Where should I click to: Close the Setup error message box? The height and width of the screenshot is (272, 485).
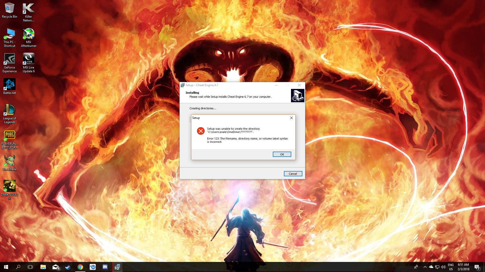pos(292,118)
